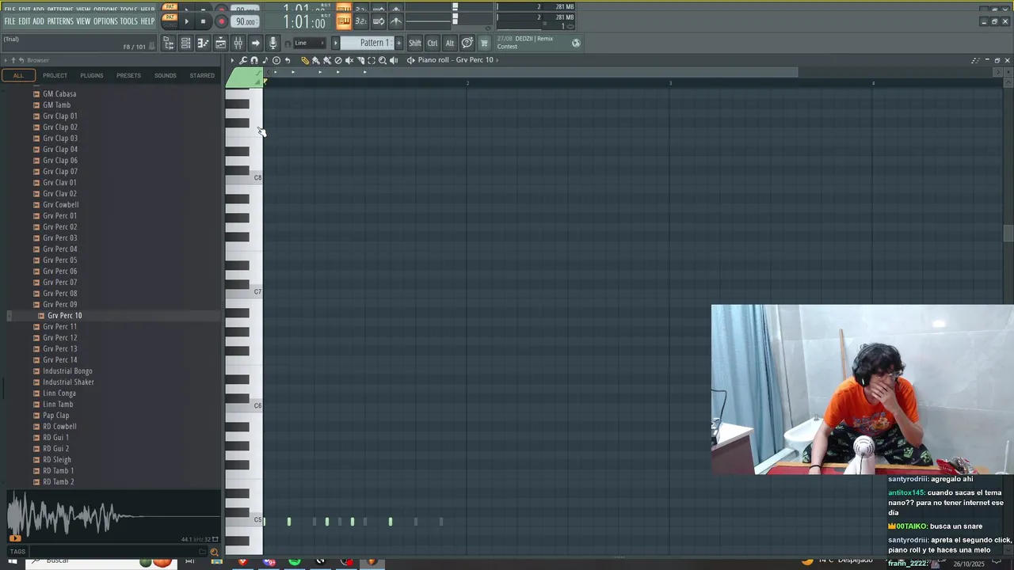Open the Line snap dropdown
This screenshot has width=1014, height=570.
coord(310,43)
